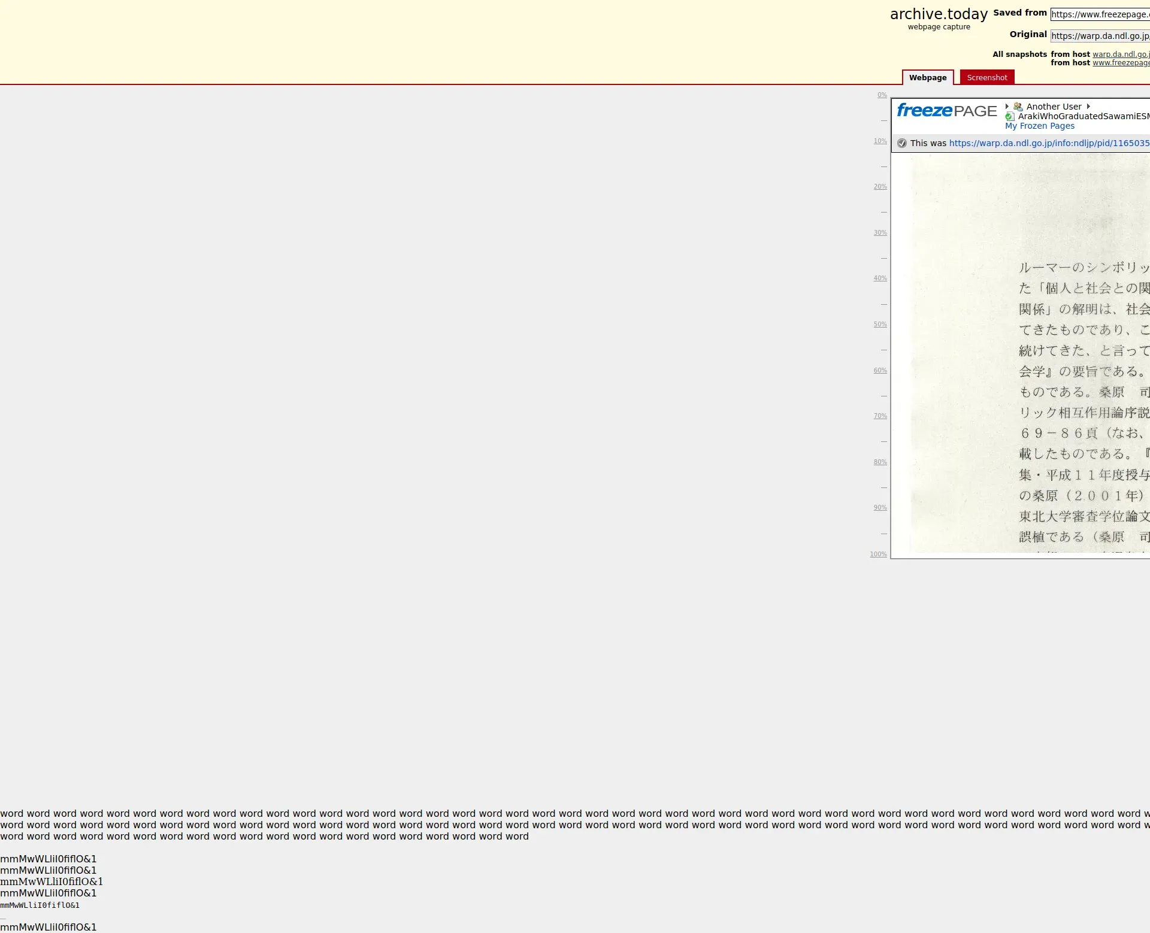Image resolution: width=1150 pixels, height=933 pixels.
Task: Jump to 50% scroll marker
Action: [x=880, y=325]
